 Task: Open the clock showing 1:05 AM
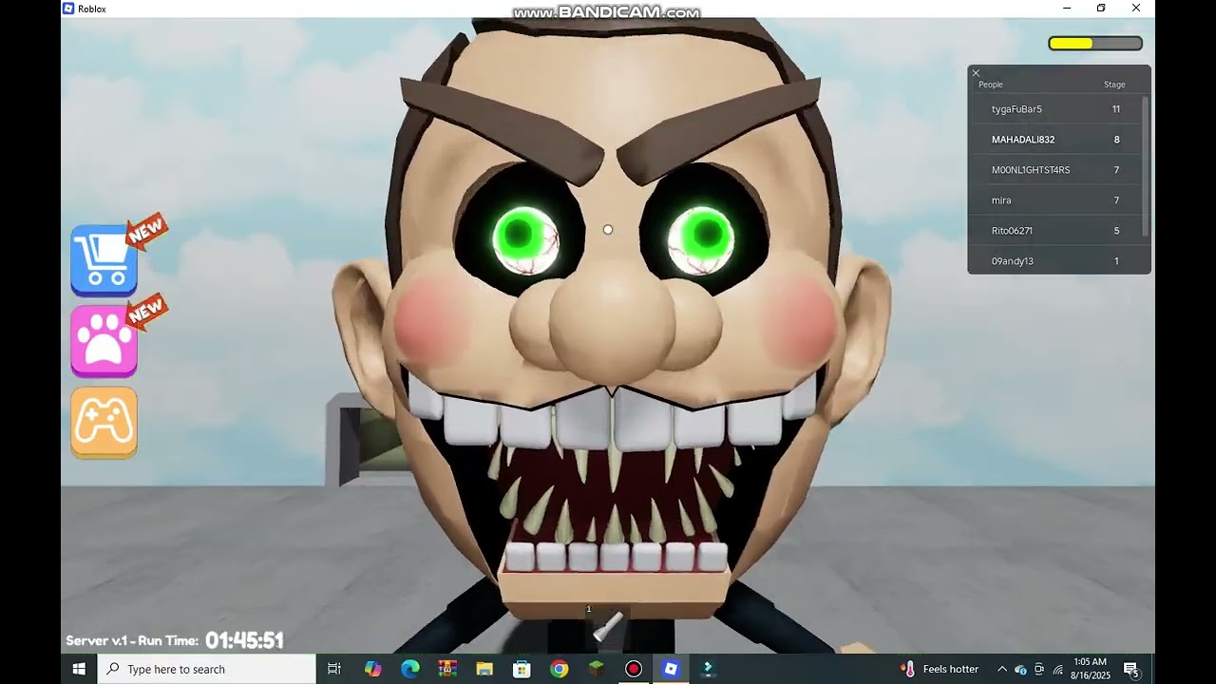click(x=1090, y=669)
